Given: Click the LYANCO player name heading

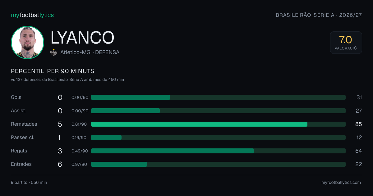Looking at the screenshot, I should 82,37.
